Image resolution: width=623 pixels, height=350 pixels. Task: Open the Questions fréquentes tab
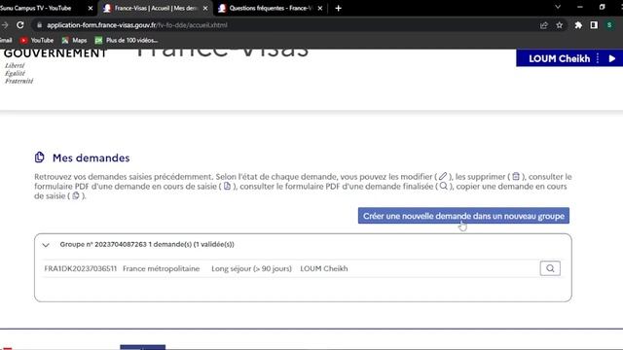pos(271,8)
